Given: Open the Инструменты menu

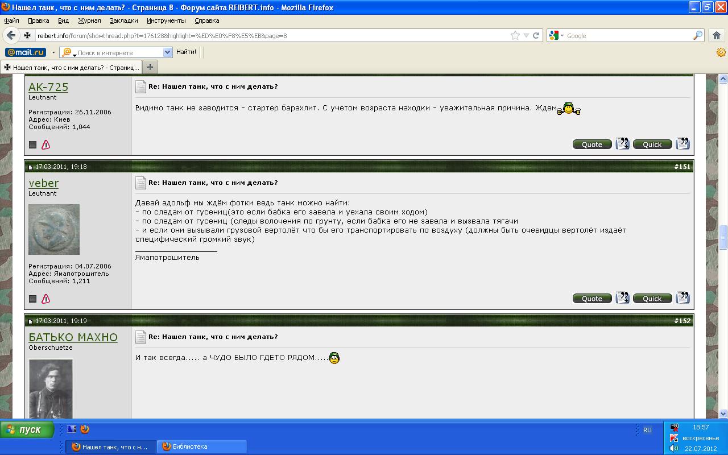Looking at the screenshot, I should (x=166, y=20).
